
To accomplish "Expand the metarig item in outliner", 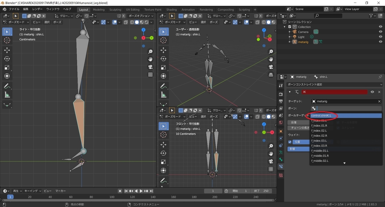I will (290, 42).
